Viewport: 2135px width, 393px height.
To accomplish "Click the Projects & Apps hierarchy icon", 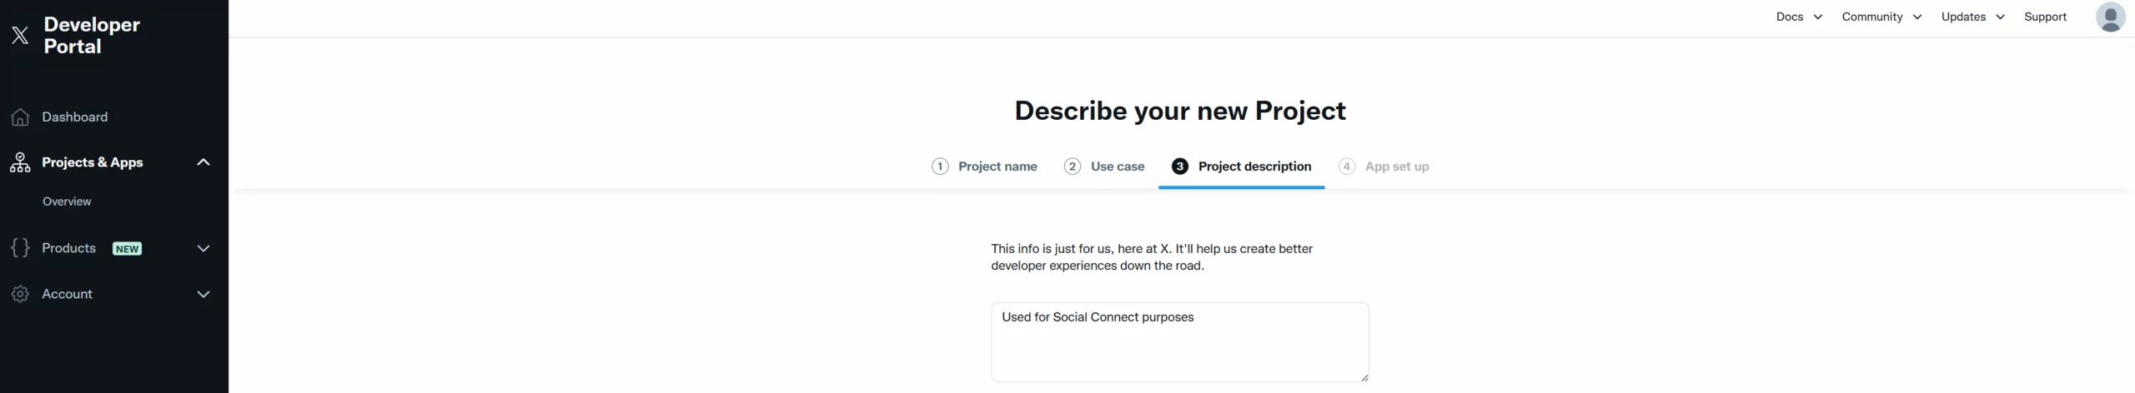I will tap(20, 162).
